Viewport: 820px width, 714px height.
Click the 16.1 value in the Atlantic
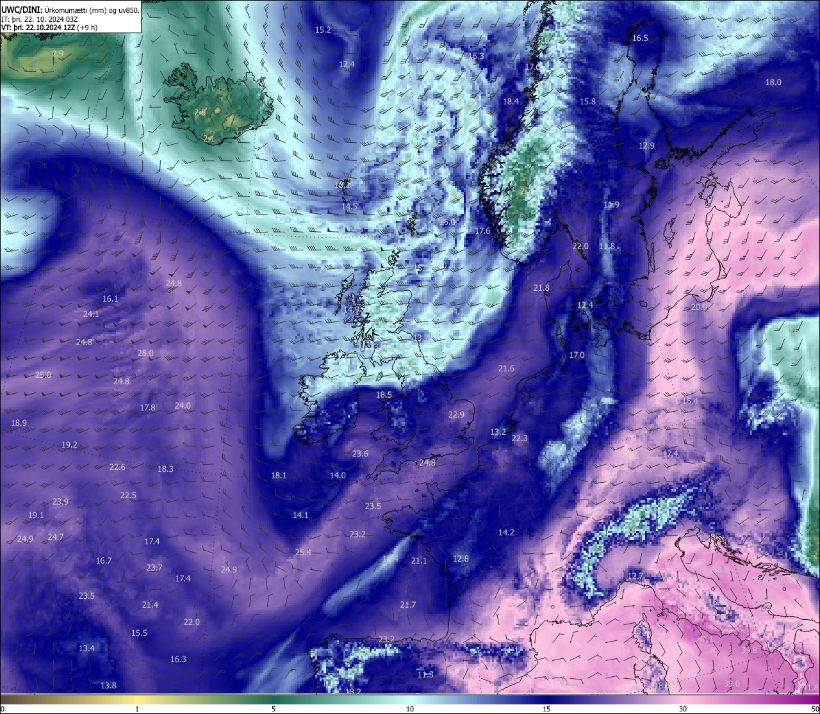(110, 299)
